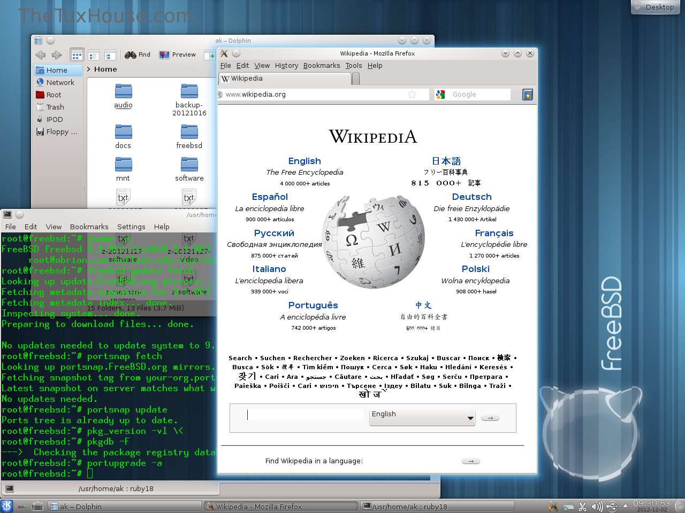Screen dimensions: 685x513
Task: Click the Wikipedia search input field
Action: (x=305, y=415)
